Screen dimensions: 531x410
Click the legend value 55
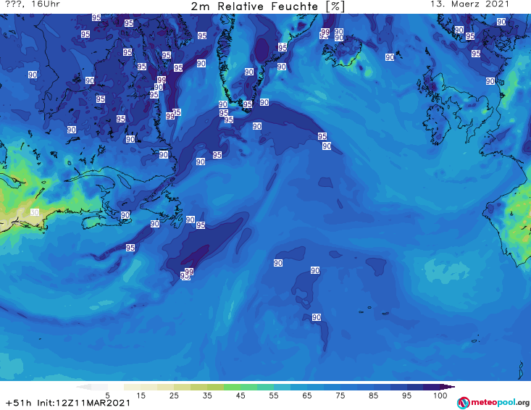[x=274, y=396]
